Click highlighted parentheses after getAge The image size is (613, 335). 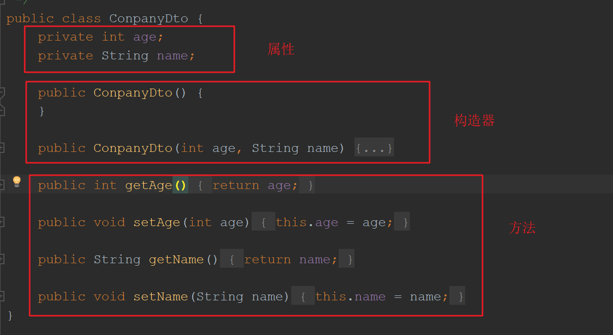click(180, 185)
